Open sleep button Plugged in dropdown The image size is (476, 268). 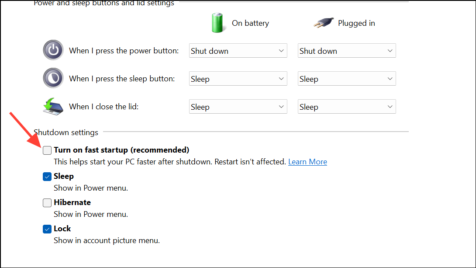point(346,78)
